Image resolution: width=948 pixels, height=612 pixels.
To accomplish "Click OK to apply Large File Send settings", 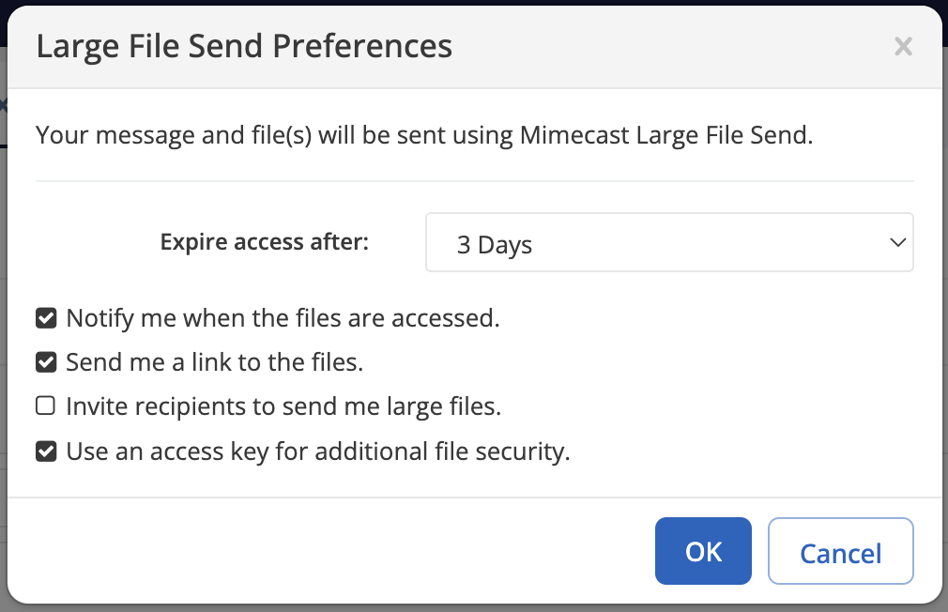I will 703,551.
